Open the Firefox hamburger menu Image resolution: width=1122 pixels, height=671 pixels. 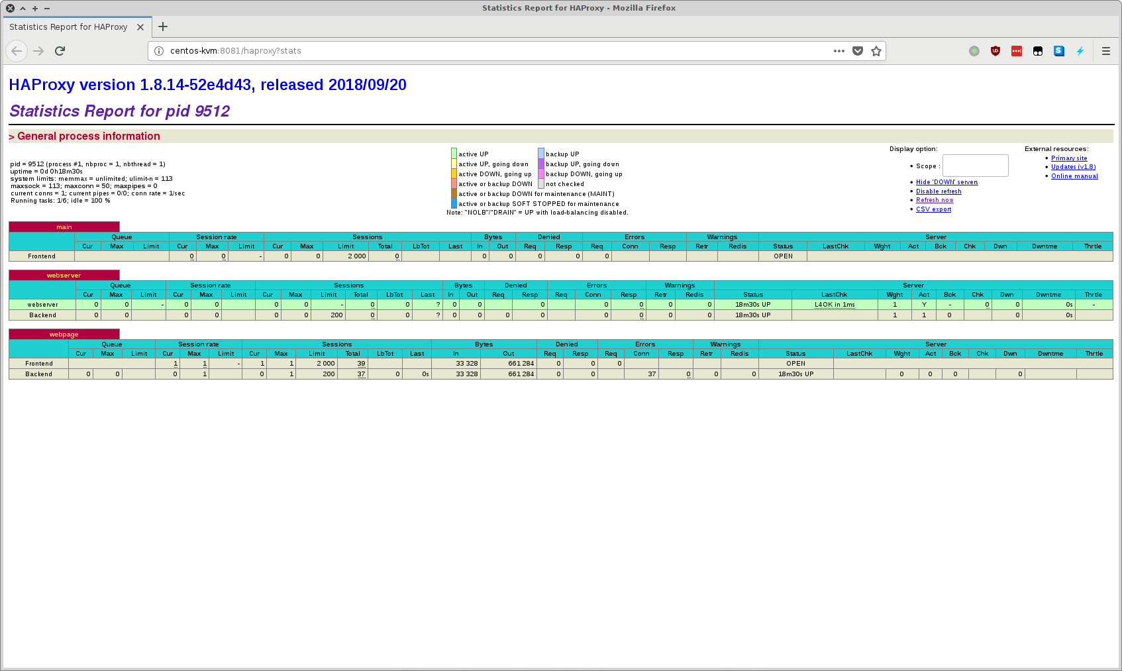click(1106, 51)
